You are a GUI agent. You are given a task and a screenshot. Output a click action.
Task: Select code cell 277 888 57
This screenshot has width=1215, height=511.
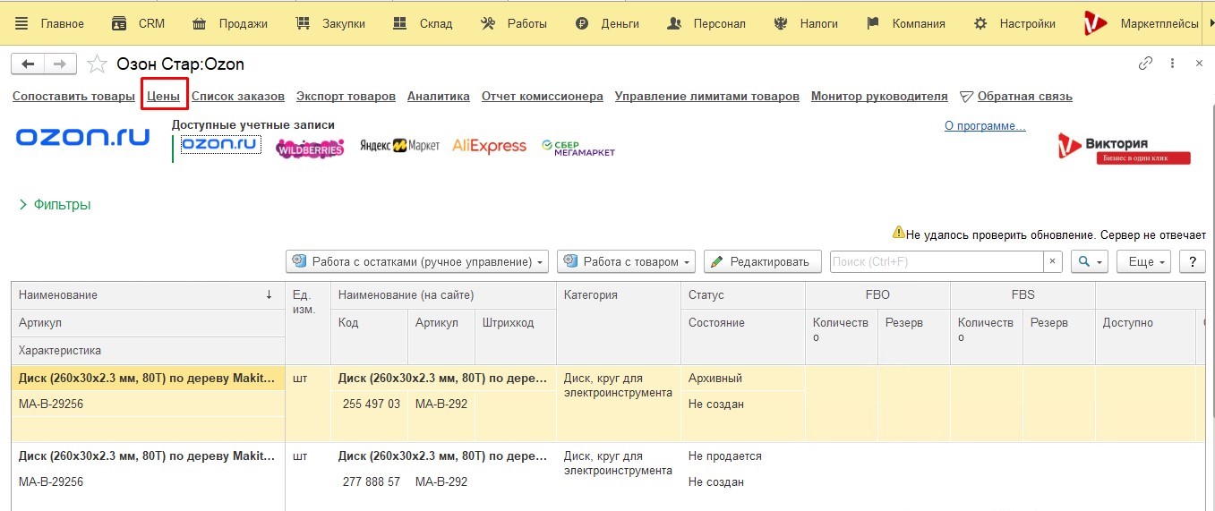tap(370, 482)
